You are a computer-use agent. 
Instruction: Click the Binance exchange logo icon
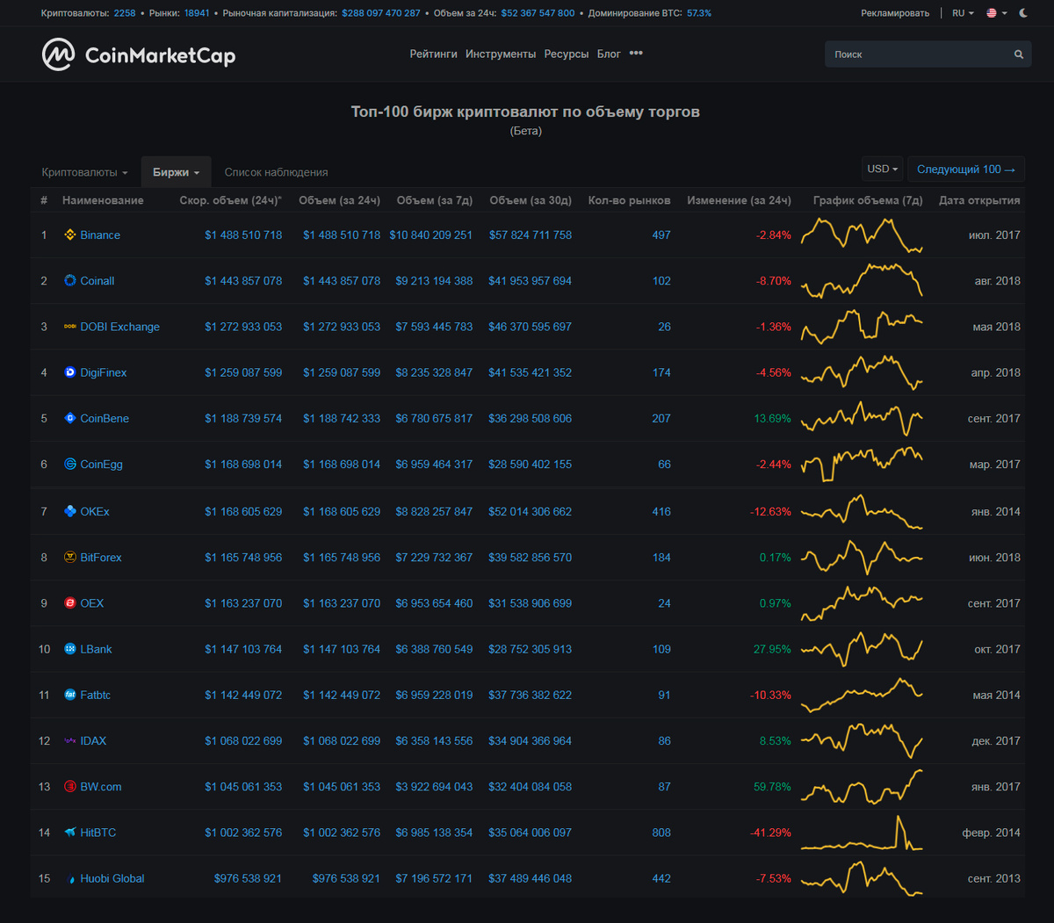click(70, 234)
